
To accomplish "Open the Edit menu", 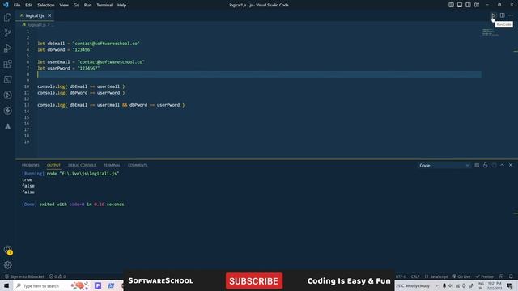I will pyautogui.click(x=29, y=5).
